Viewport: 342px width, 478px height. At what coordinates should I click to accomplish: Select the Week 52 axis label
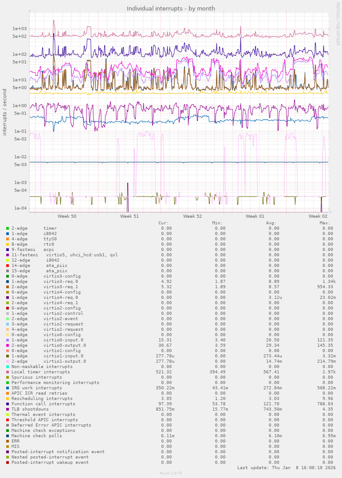pyautogui.click(x=193, y=216)
